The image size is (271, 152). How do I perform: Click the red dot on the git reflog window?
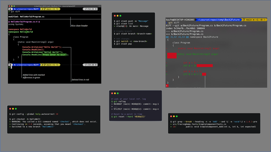pyautogui.click(x=112, y=93)
